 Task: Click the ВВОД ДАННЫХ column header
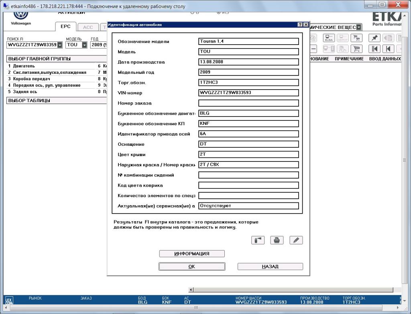[385, 59]
